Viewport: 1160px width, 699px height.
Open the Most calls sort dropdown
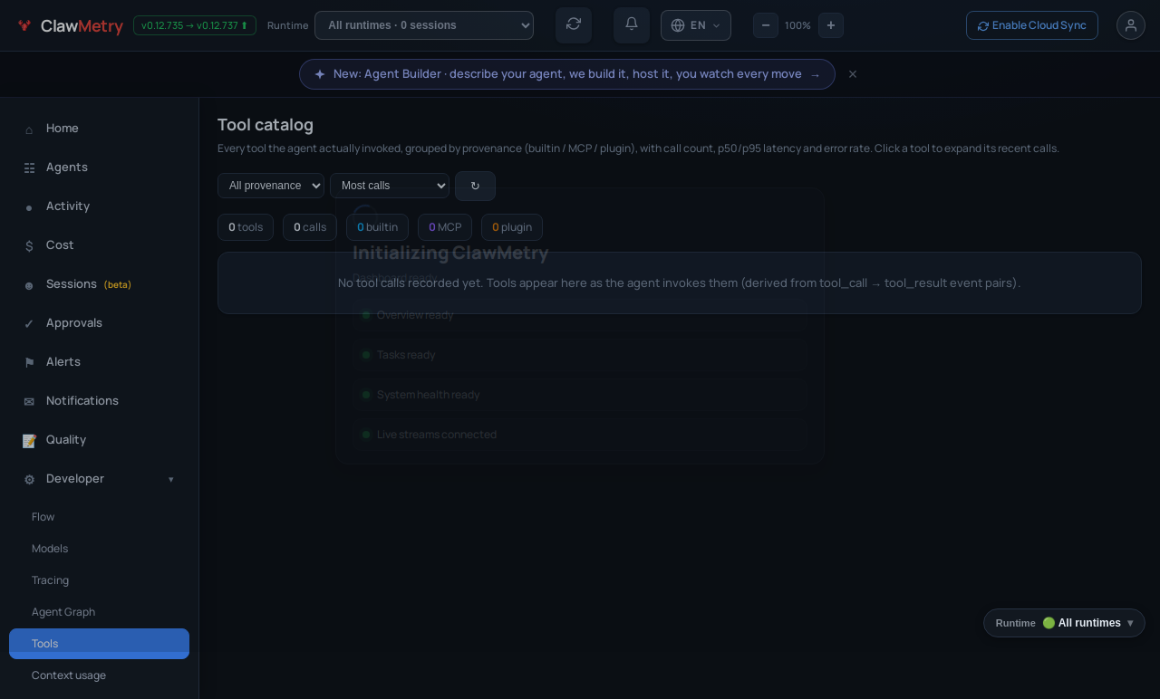tap(390, 186)
